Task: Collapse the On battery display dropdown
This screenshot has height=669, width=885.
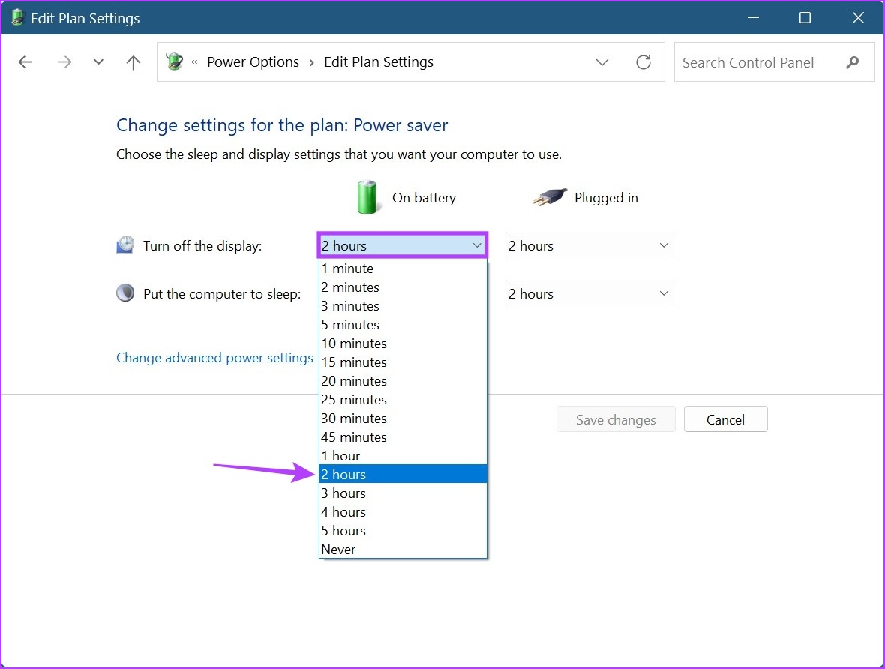Action: [x=403, y=245]
